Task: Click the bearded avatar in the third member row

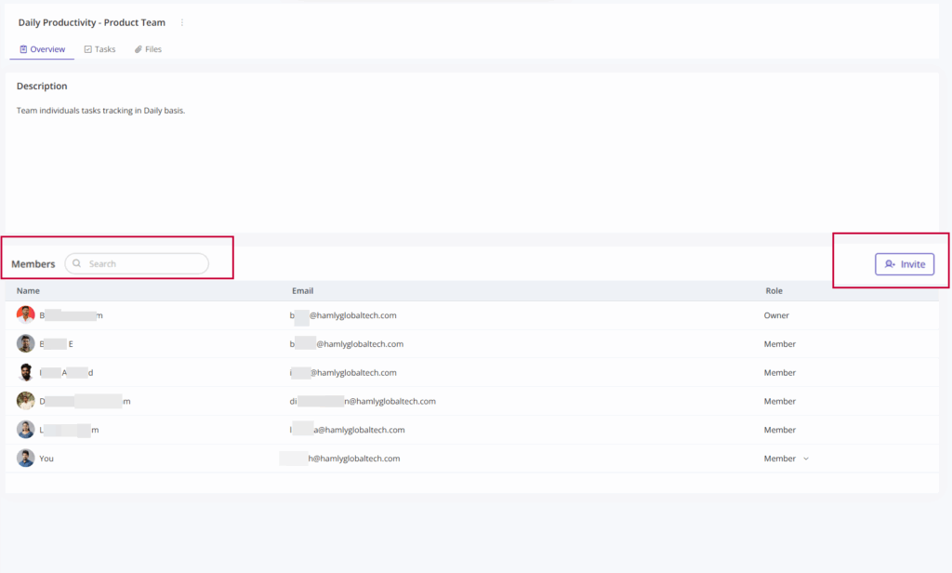Action: pos(26,373)
